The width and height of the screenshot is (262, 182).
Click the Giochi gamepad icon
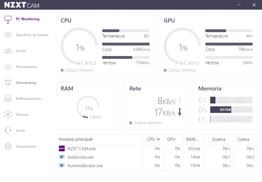pos(8,51)
